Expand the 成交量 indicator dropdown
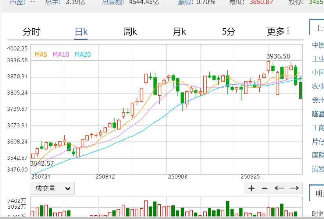 click(x=52, y=188)
